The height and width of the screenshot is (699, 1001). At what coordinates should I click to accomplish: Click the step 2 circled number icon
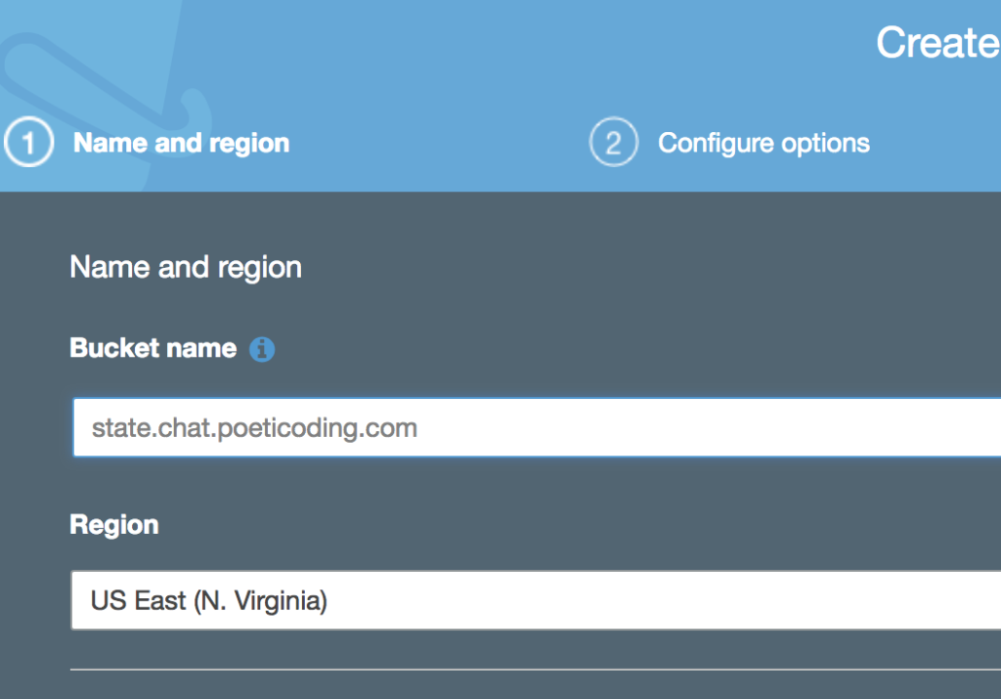(614, 143)
